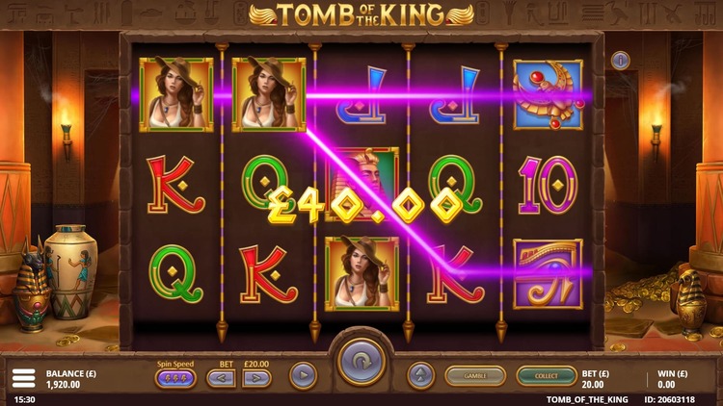723x406 pixels.
Task: Click the COLLECT button
Action: click(x=547, y=376)
